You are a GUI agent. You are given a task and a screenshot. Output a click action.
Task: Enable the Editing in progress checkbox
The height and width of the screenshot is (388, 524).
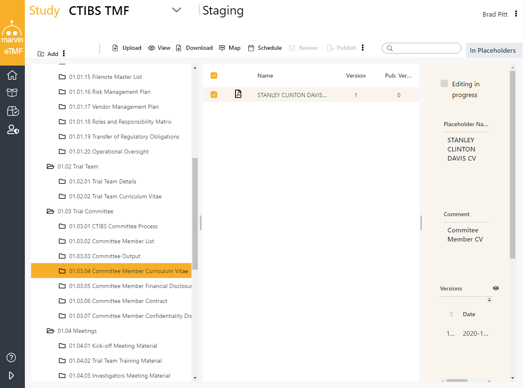coord(444,84)
